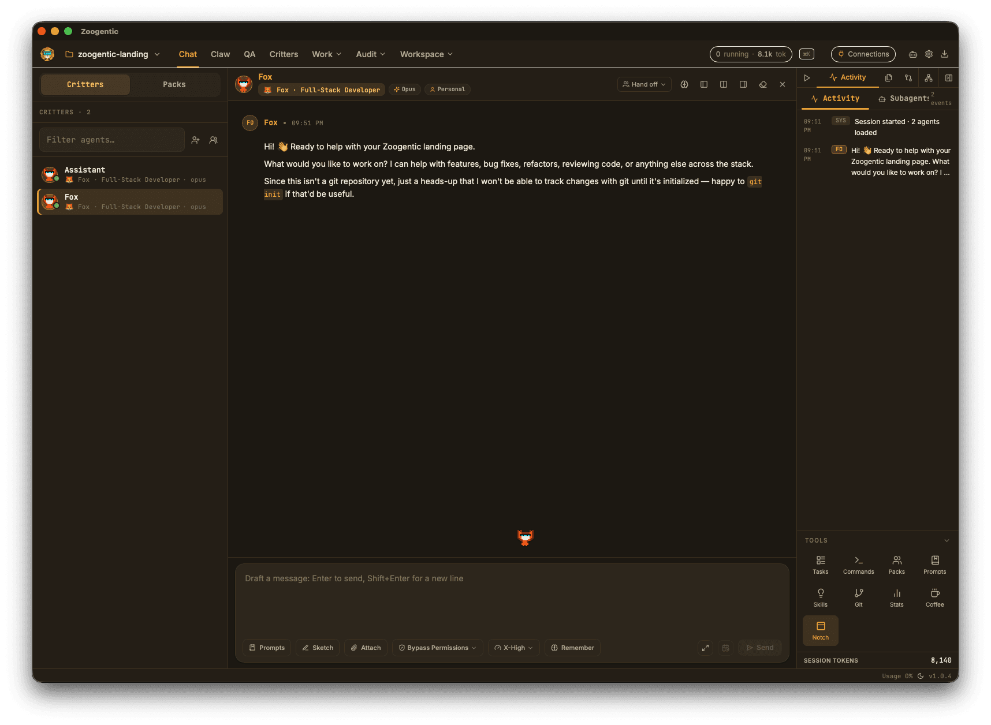Open the Skills tool
This screenshot has height=725, width=991.
pyautogui.click(x=821, y=598)
